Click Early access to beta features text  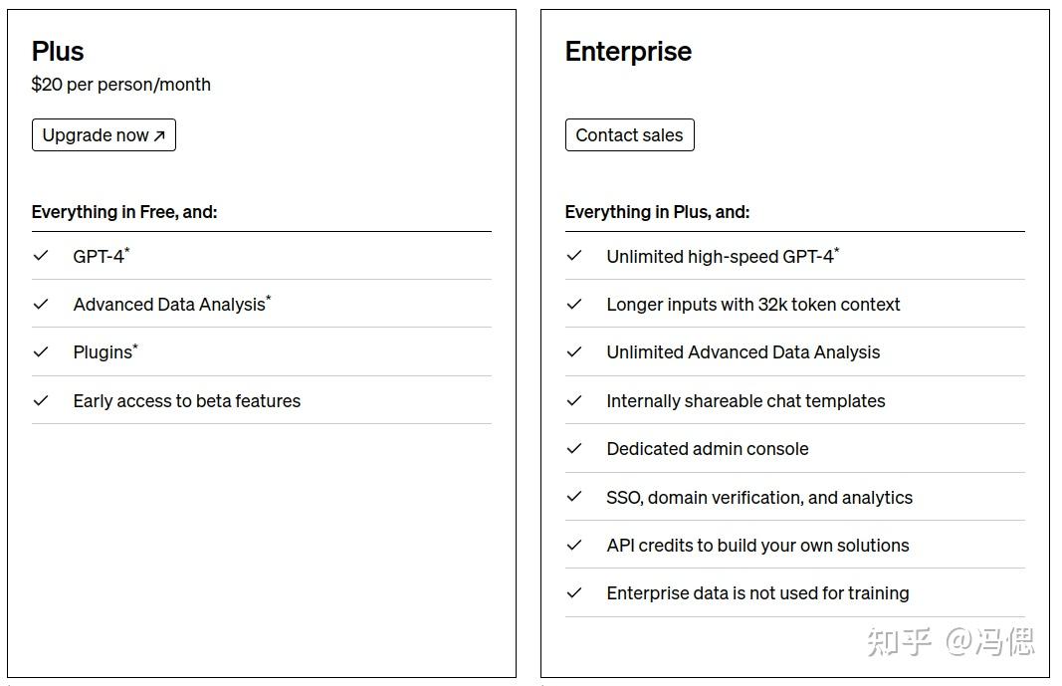(186, 401)
